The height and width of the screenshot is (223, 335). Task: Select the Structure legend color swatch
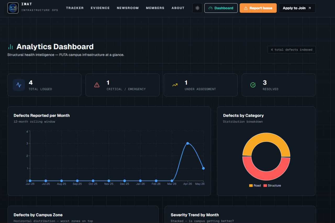click(x=265, y=186)
